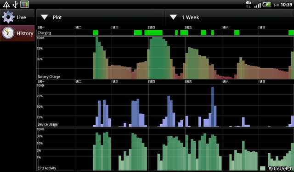Viewport: 294px width, 172px height.
Task: Tap the warning triangle notification icon
Action: (6, 5)
